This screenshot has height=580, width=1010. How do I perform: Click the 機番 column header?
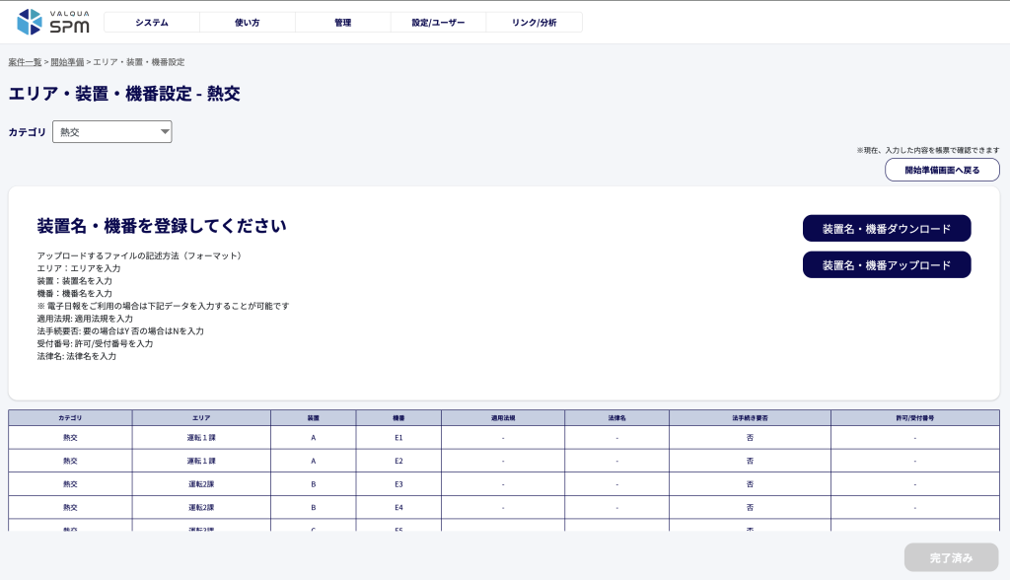click(398, 418)
